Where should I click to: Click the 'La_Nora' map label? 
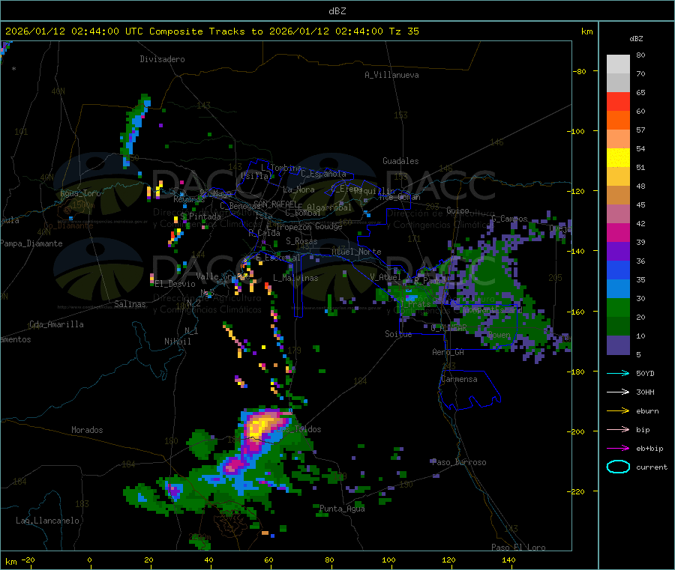[298, 190]
